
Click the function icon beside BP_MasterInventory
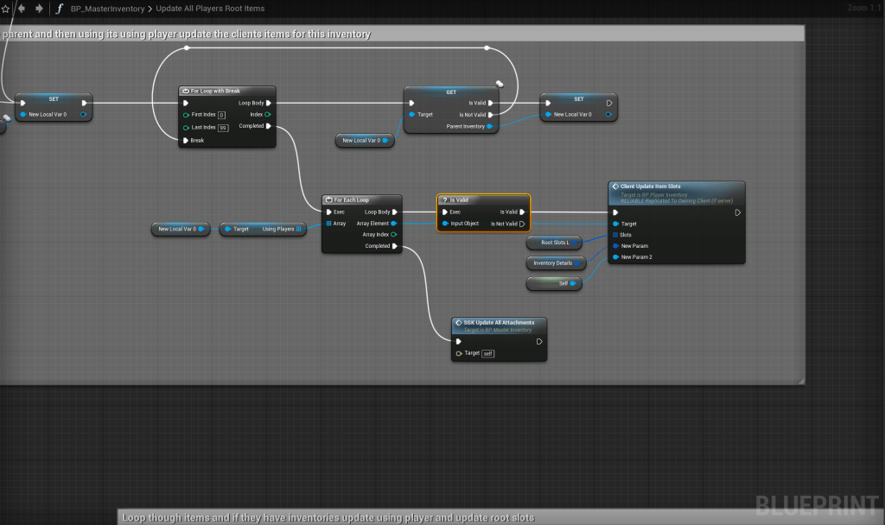pyautogui.click(x=59, y=9)
